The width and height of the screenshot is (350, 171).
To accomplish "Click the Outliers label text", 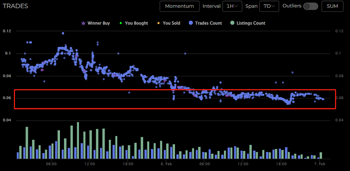I will click(292, 6).
